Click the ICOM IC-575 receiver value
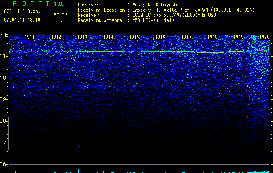Viewport: 273px width, 173px height. (x=174, y=15)
